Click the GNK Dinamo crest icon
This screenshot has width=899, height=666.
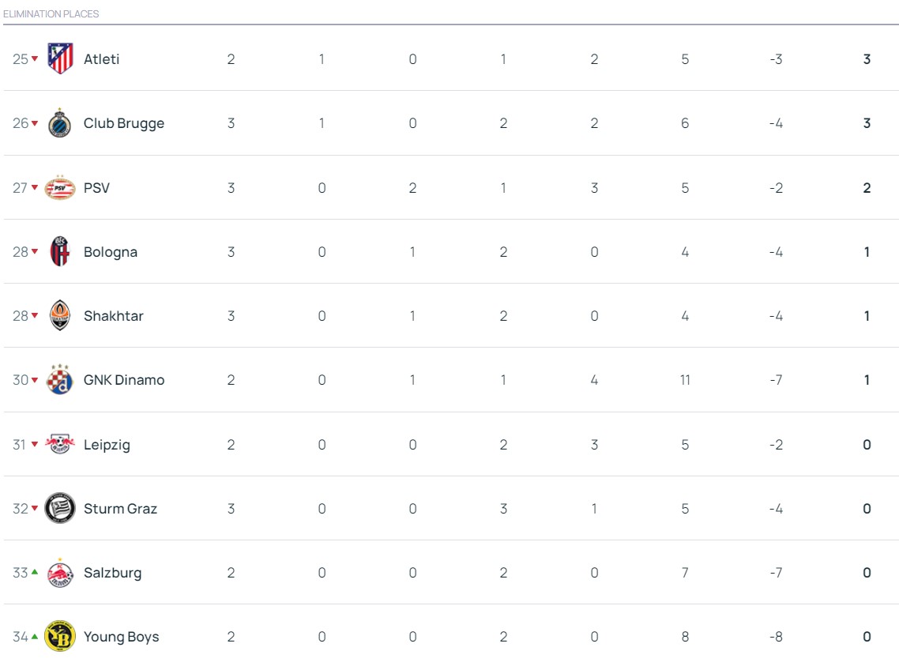coord(60,380)
